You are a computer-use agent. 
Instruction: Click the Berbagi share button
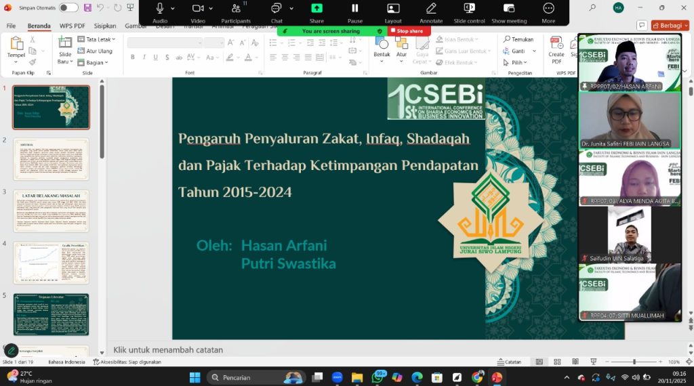coord(670,26)
